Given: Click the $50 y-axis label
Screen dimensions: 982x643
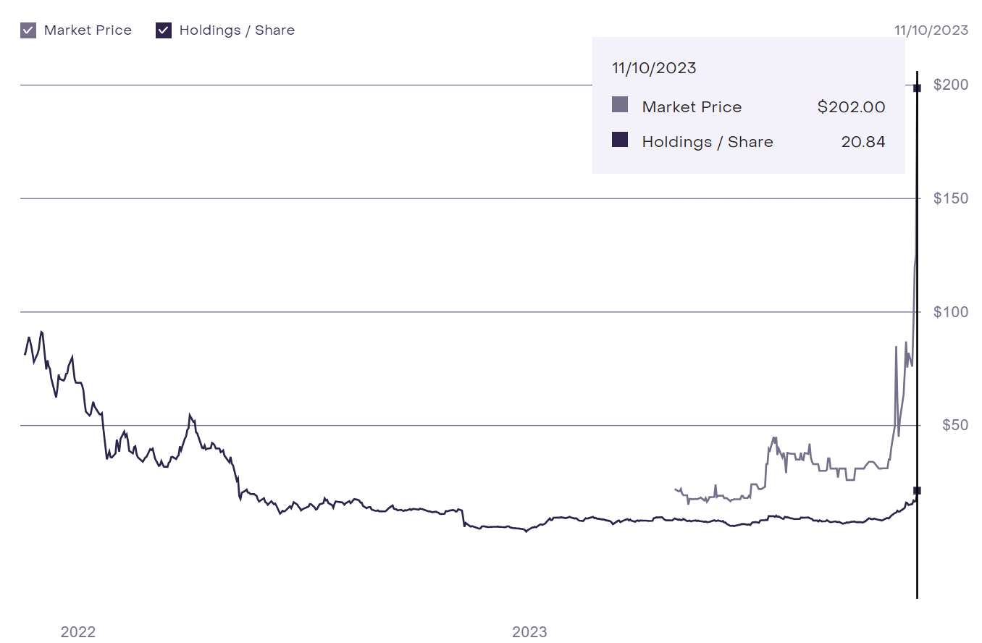Looking at the screenshot, I should point(955,425).
